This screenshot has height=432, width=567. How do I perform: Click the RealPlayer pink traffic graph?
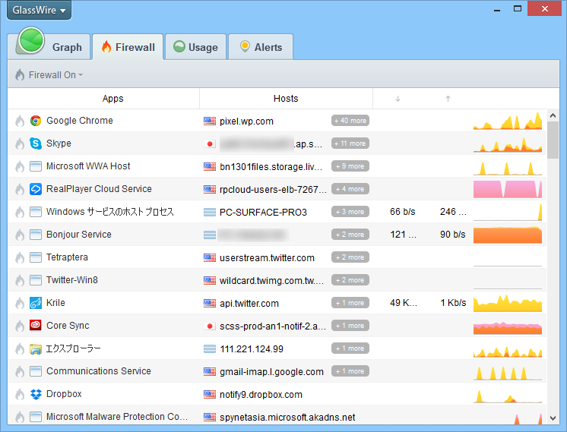(508, 189)
